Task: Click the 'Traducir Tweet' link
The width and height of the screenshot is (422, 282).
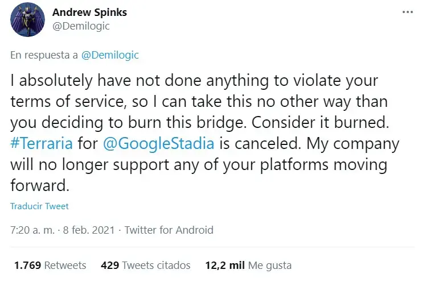Action: tap(39, 206)
